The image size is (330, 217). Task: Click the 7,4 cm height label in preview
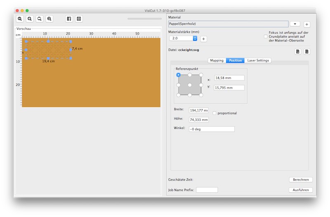click(77, 49)
